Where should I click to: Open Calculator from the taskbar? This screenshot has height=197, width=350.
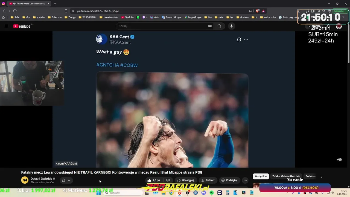[227, 193]
